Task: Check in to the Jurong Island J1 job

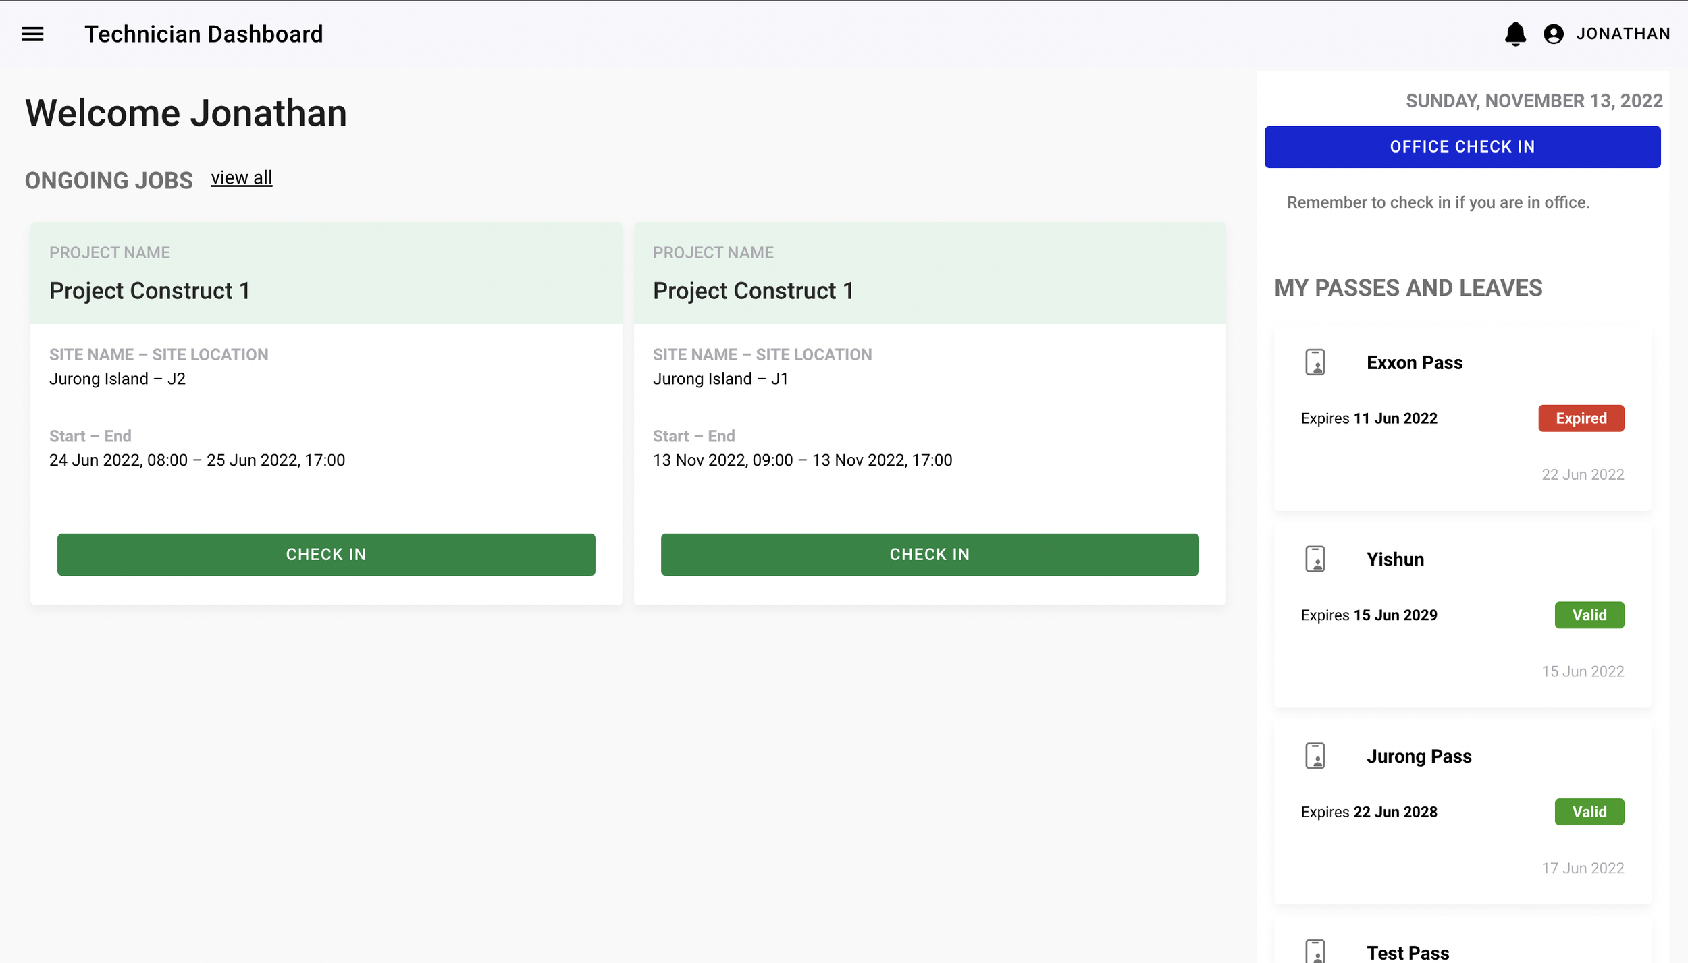Action: (929, 555)
